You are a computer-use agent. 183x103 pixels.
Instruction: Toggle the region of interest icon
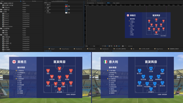(x=103, y=46)
